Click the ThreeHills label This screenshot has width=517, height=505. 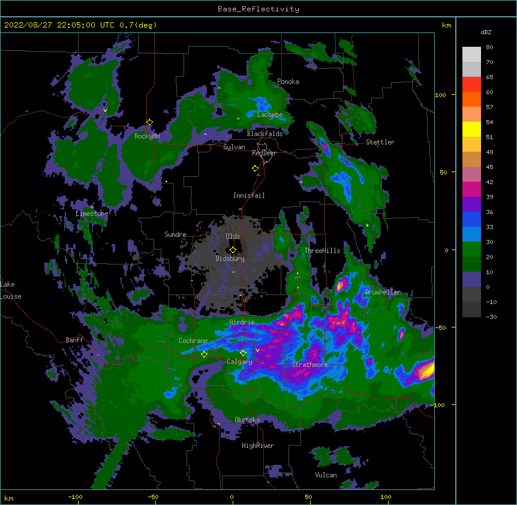[x=322, y=251]
